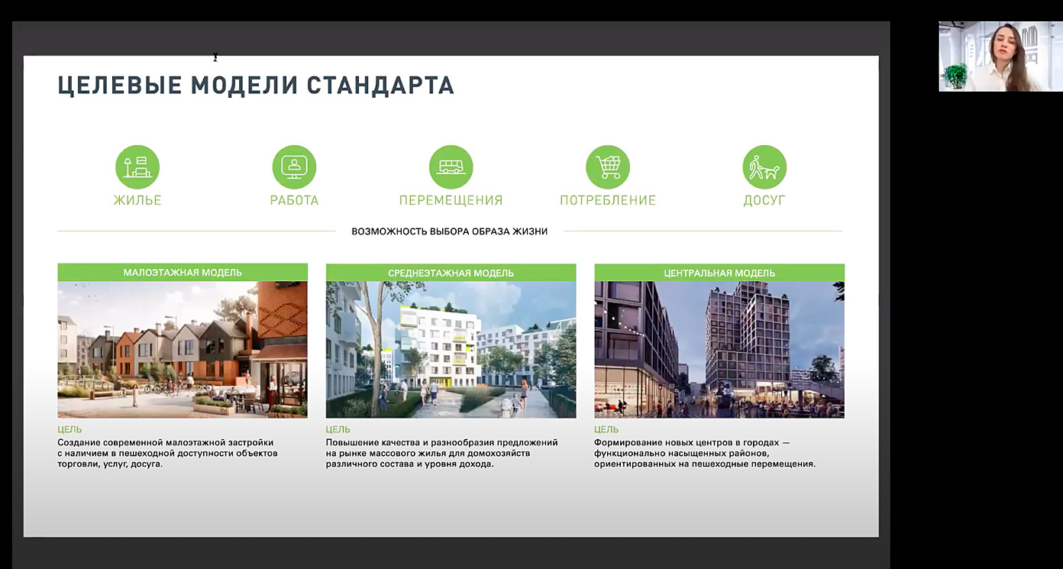Click the slide title ЦЕЛЕВЫЕ МОДЕЛИ СТАНДАРТА
This screenshot has height=569, width=1063.
point(256,85)
